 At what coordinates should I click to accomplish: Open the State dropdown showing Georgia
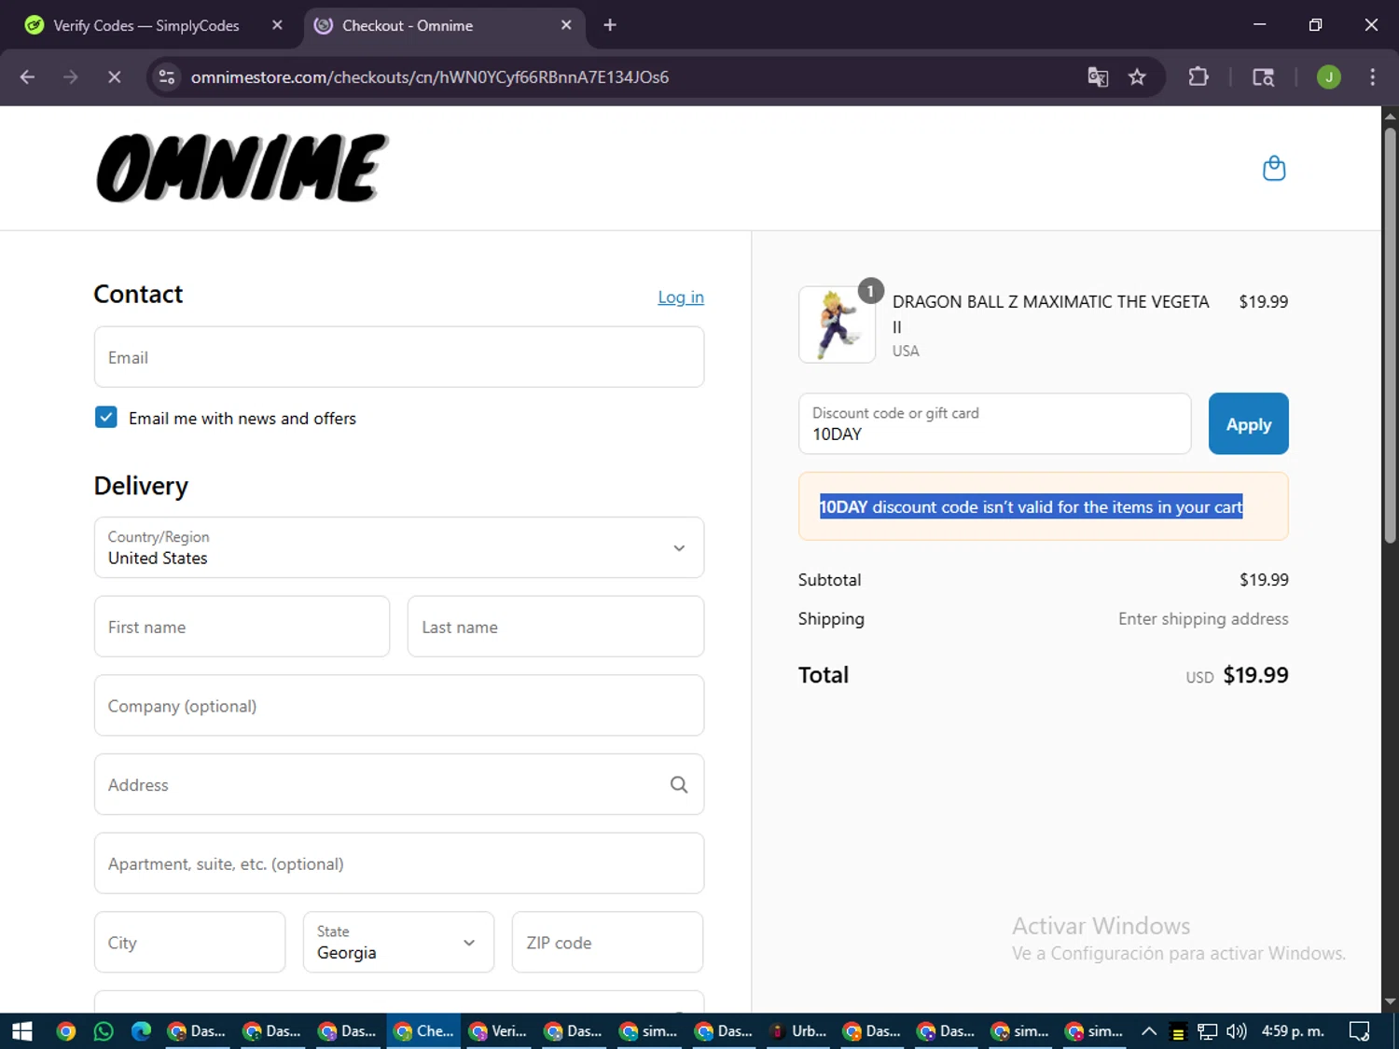[x=398, y=942]
